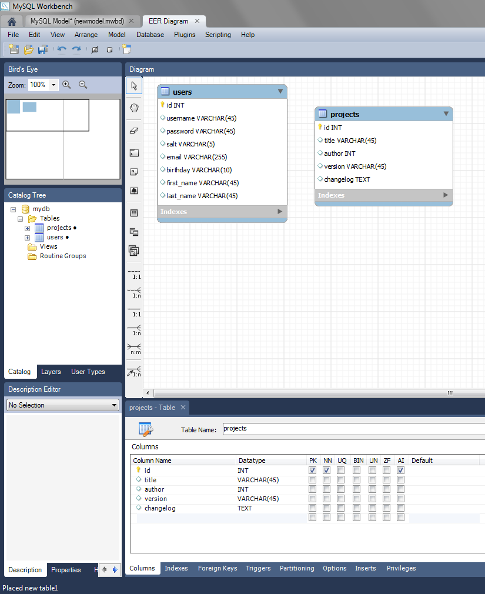Click the home screen icon tab
This screenshot has height=594, width=485.
12,22
